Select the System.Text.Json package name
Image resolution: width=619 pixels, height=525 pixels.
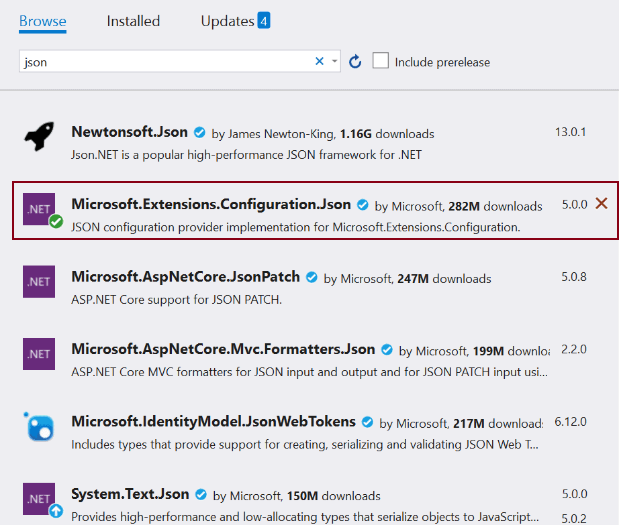tap(130, 494)
